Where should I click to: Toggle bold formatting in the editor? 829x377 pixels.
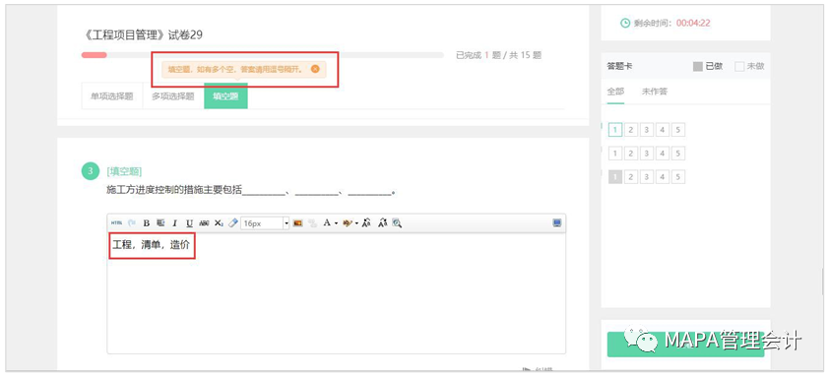pyautogui.click(x=147, y=223)
